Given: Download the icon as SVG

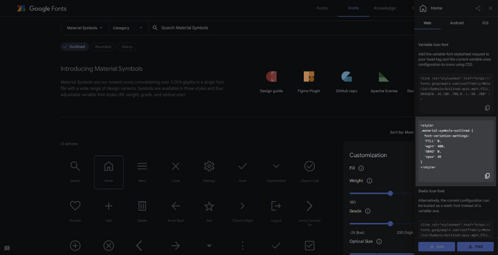Looking at the screenshot, I should point(437,246).
